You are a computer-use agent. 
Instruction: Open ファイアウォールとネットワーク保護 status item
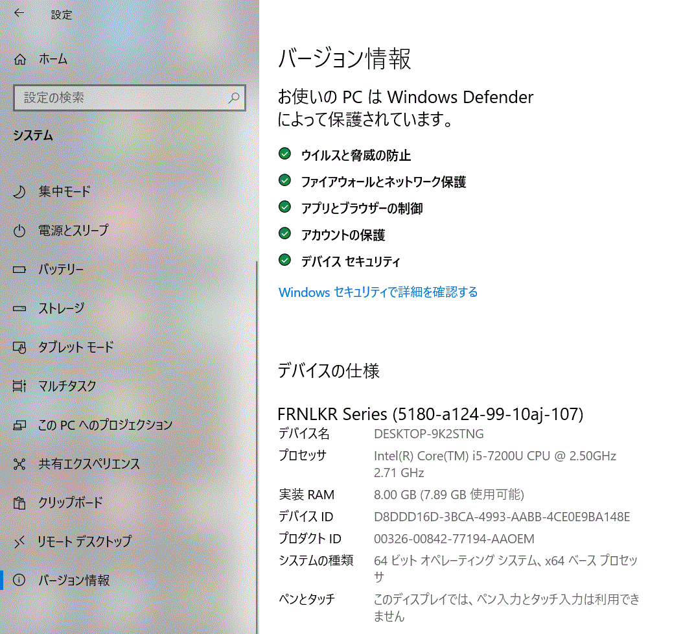(x=384, y=182)
